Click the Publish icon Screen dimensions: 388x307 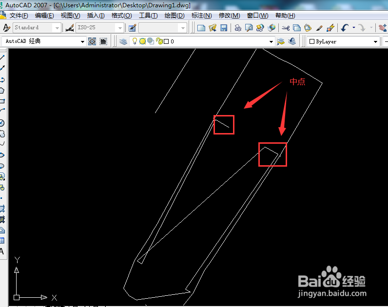[x=260, y=28]
